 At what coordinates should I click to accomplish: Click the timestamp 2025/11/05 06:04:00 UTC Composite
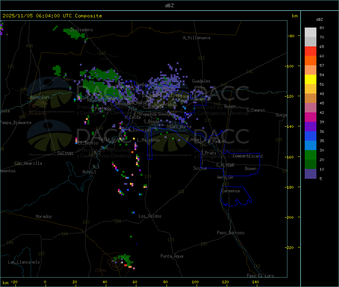pos(52,16)
